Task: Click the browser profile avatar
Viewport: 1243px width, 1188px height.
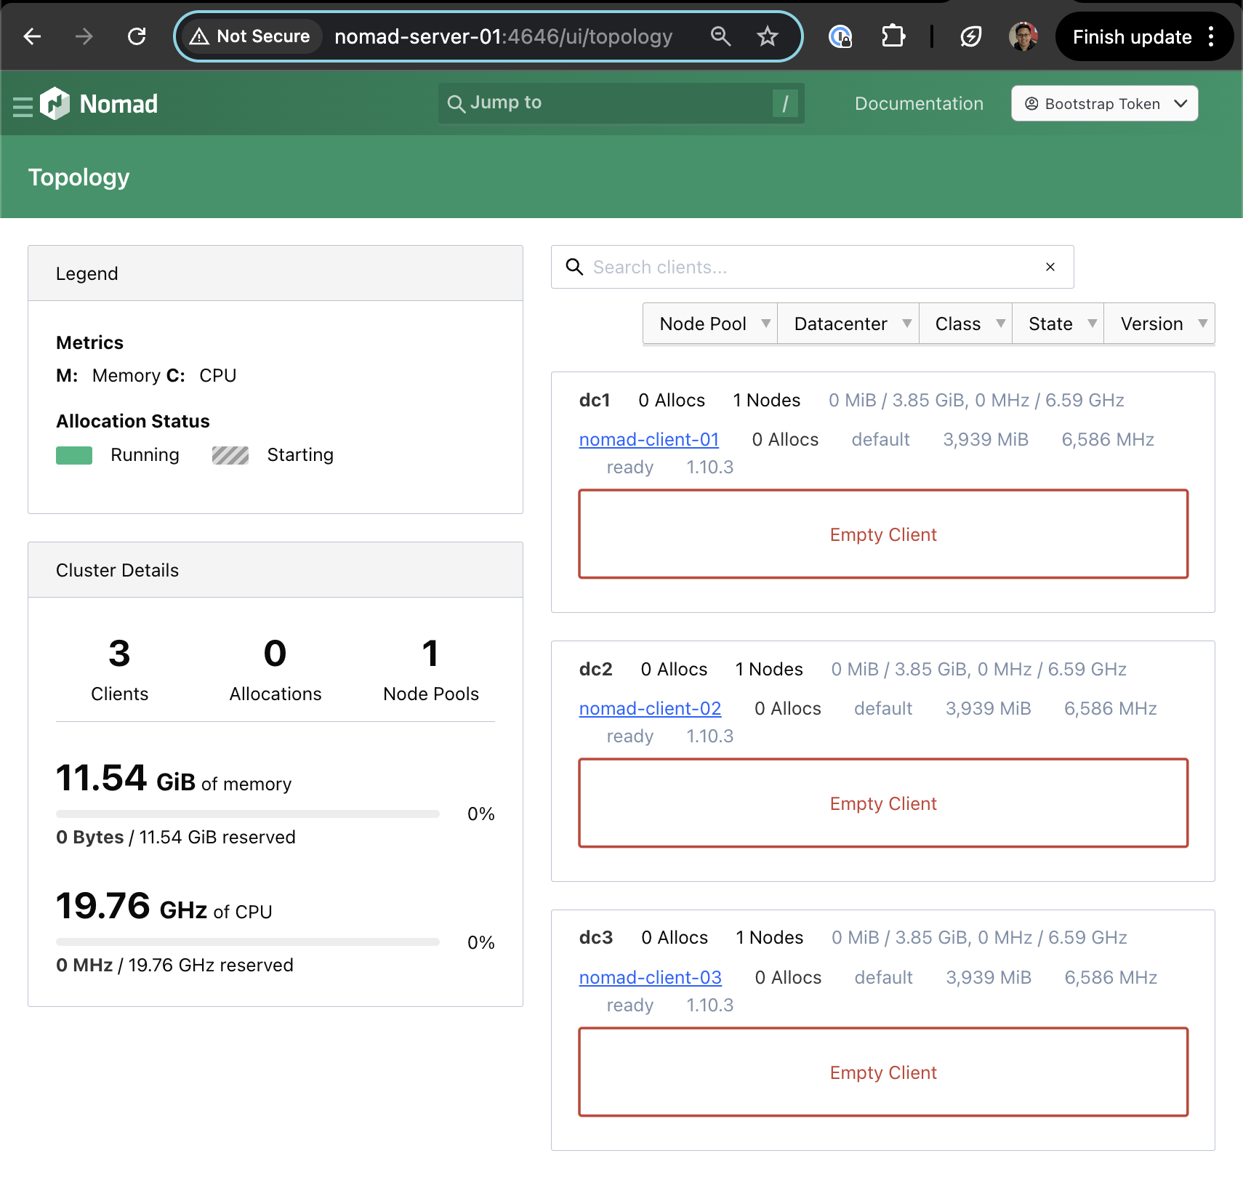Action: (x=1023, y=36)
